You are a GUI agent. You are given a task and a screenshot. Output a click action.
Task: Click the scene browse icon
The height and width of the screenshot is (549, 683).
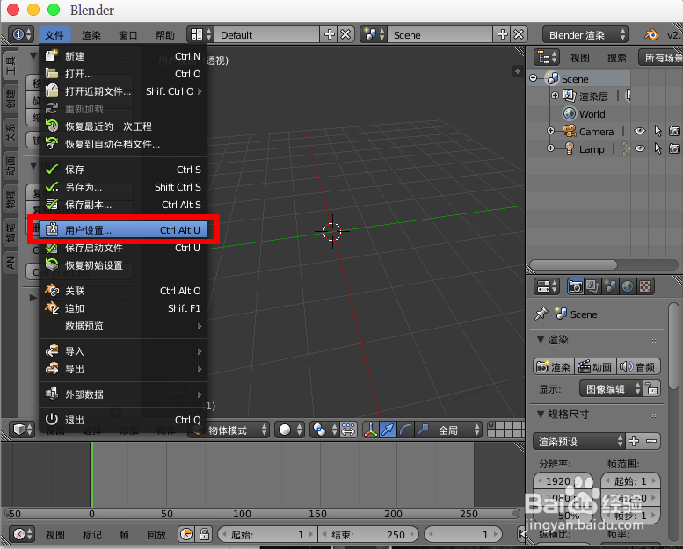374,34
